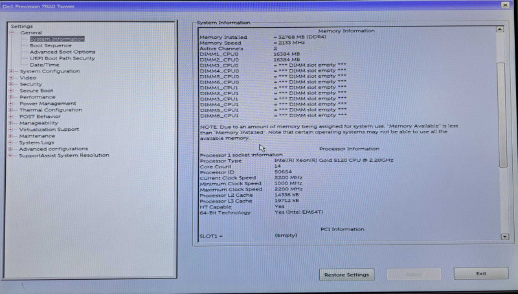
Task: Select the General category label
Action: (31, 33)
